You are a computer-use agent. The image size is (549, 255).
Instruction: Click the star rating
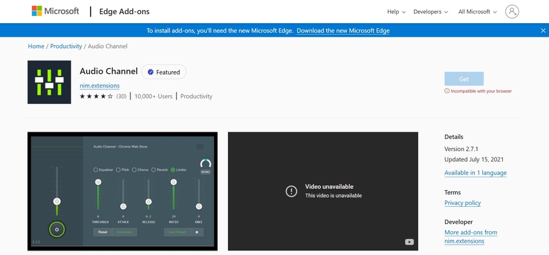point(96,96)
